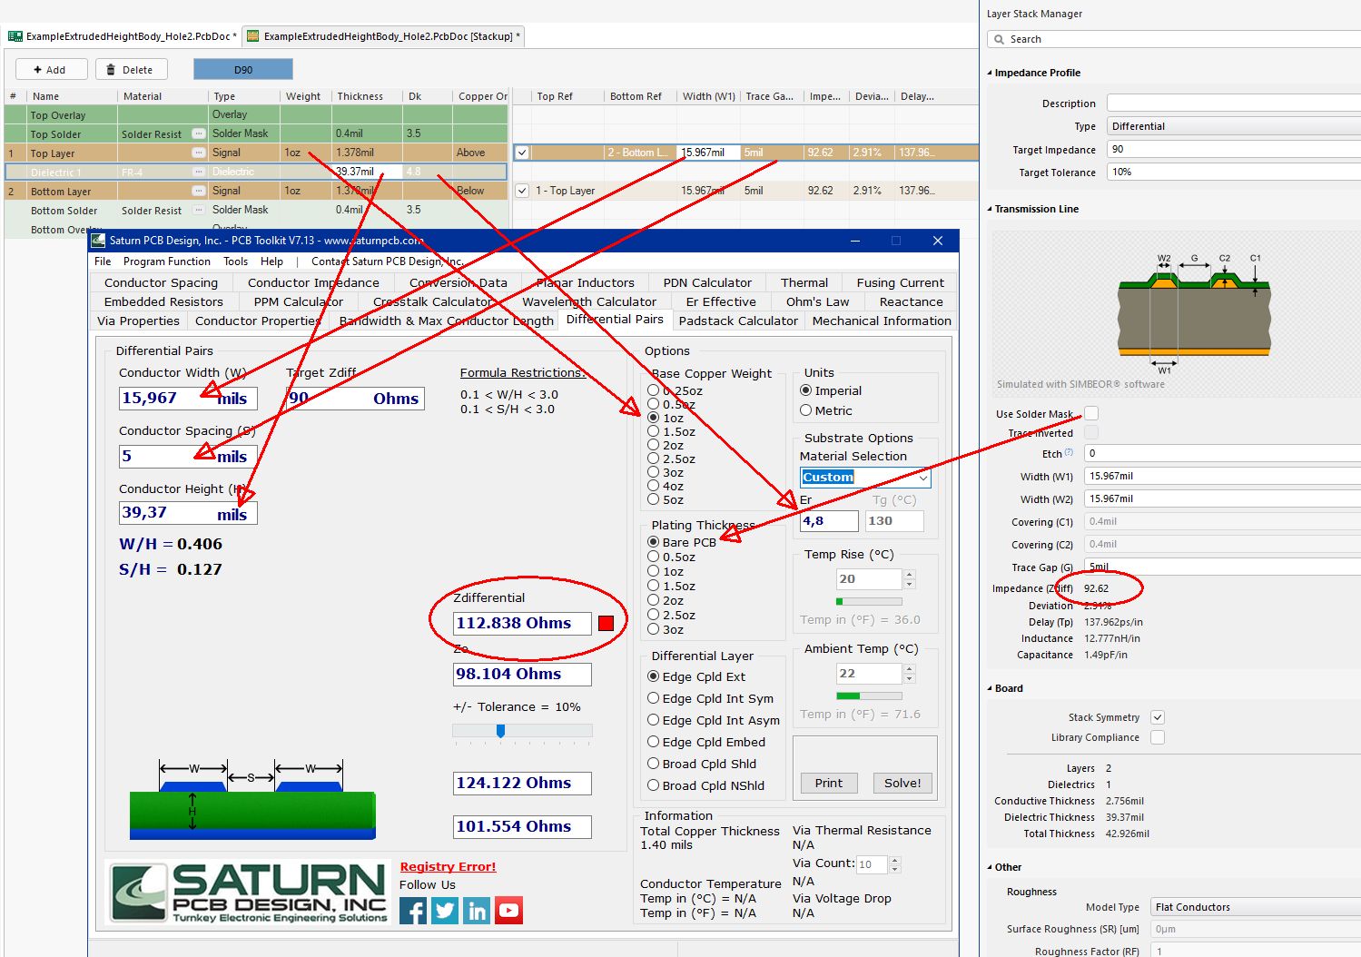This screenshot has width=1361, height=957.
Task: Switch to the Via Properties tab
Action: pyautogui.click(x=138, y=321)
